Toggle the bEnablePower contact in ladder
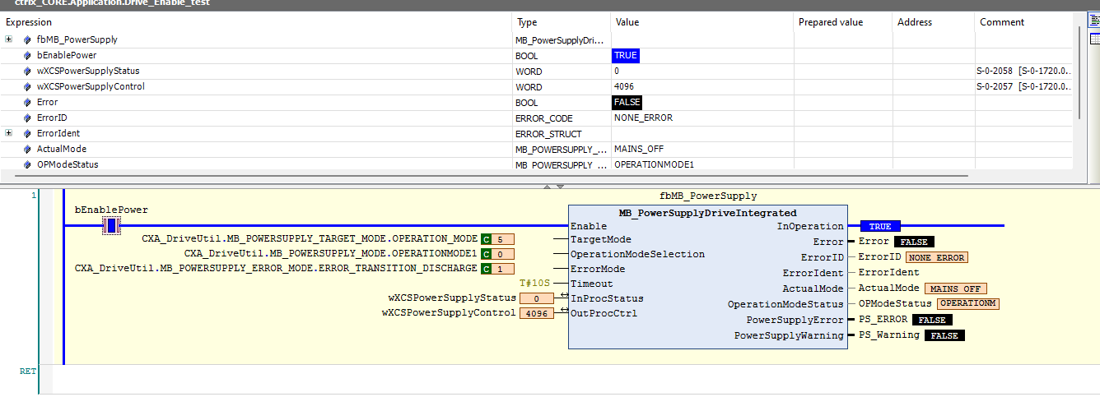The height and width of the screenshot is (420, 1100). (x=112, y=225)
